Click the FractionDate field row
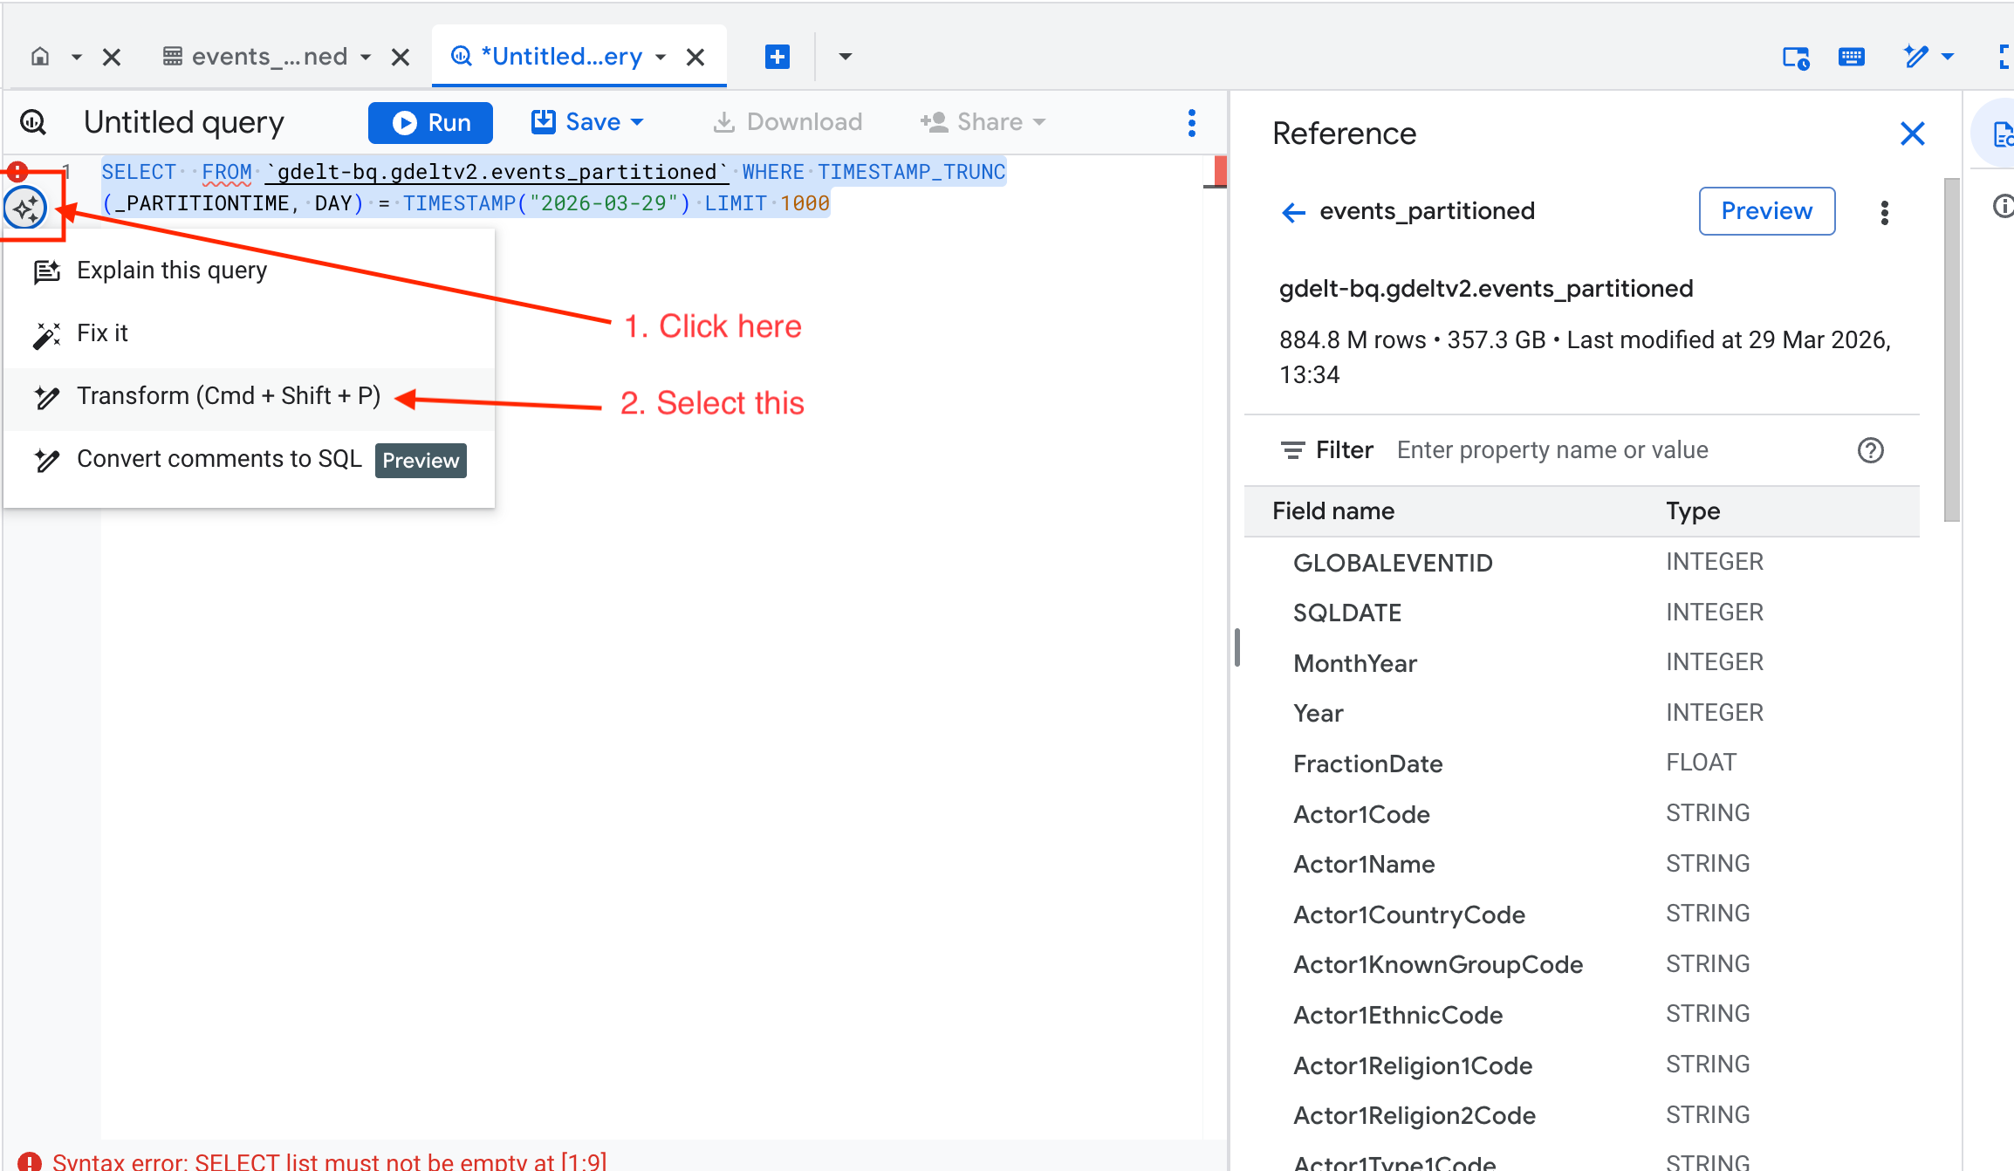This screenshot has height=1171, width=2014. click(x=1582, y=764)
